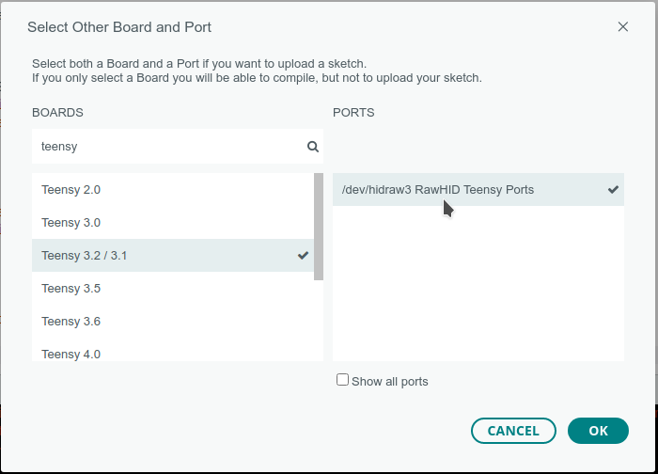Screen dimensions: 658x474
Task: Close the Select Other Board and Port dialog
Action: [622, 27]
